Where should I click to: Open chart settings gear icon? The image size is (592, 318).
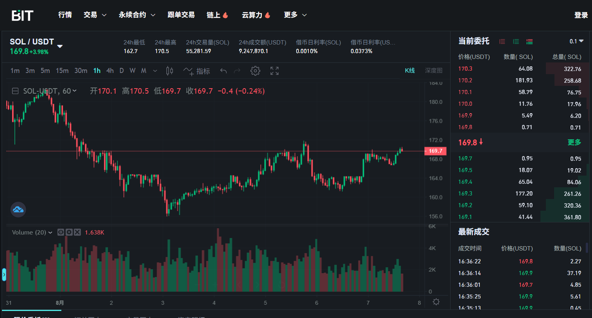tap(255, 71)
